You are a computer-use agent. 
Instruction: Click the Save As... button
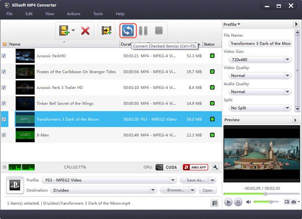(194, 180)
